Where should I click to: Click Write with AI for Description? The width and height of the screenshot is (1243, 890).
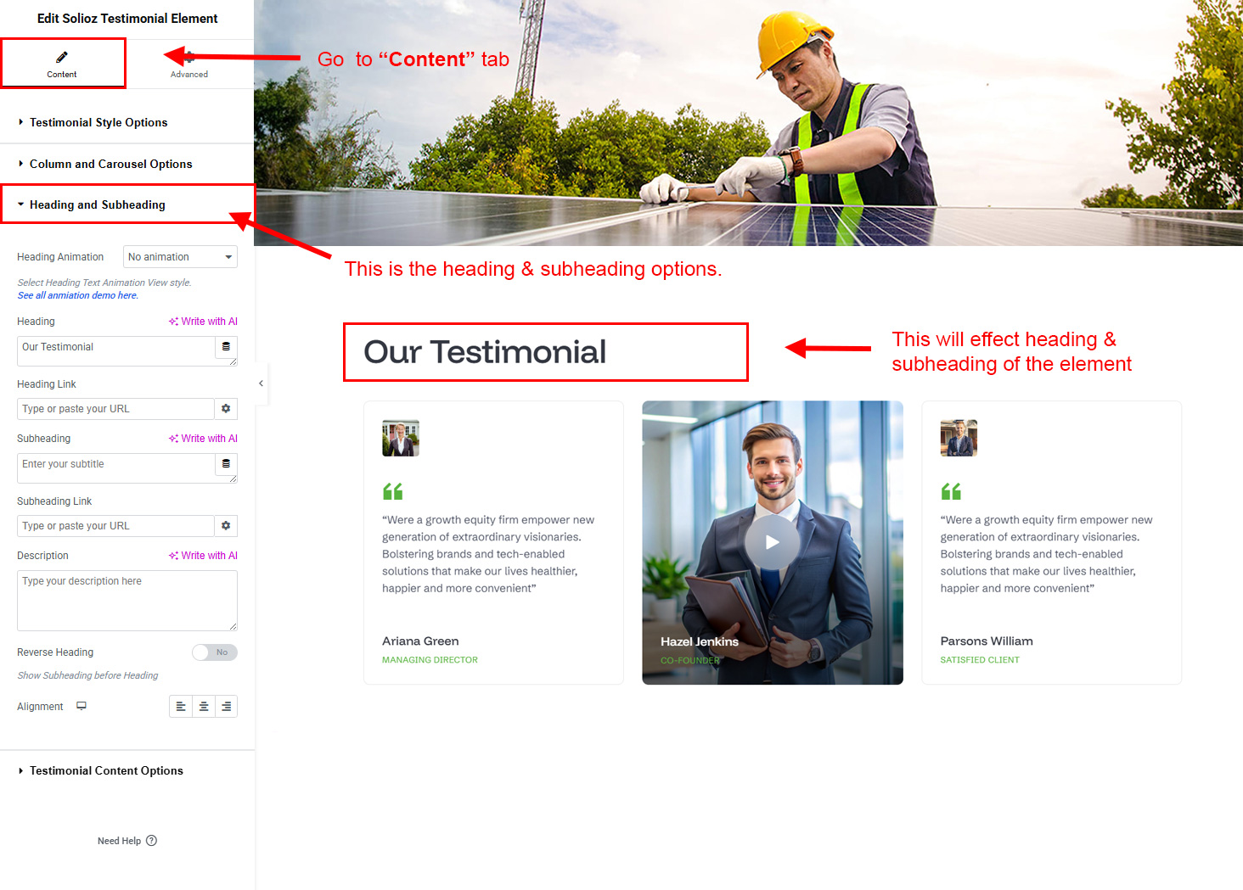click(204, 556)
